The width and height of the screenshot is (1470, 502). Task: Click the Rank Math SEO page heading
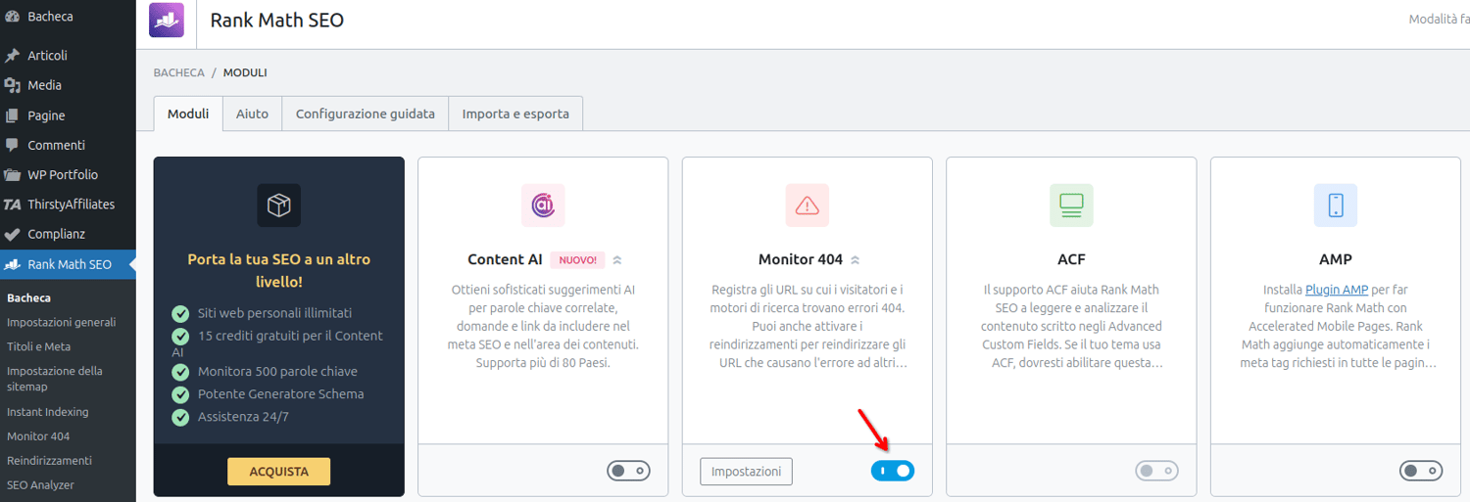point(277,20)
